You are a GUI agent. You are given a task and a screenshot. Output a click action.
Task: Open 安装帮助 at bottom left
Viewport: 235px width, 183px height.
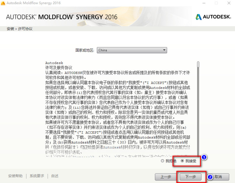pos(15,176)
